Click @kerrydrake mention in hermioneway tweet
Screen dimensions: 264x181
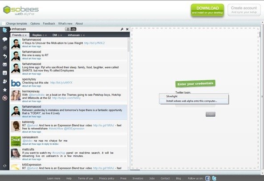37,95
